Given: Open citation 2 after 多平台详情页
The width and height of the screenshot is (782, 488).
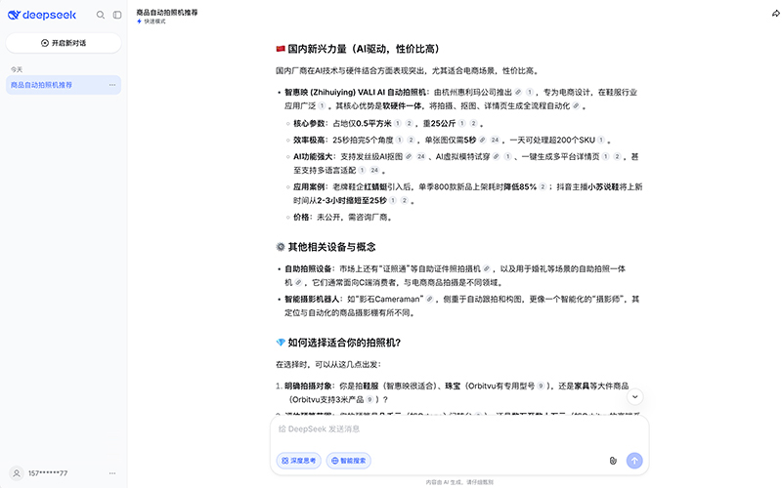Looking at the screenshot, I should point(617,156).
